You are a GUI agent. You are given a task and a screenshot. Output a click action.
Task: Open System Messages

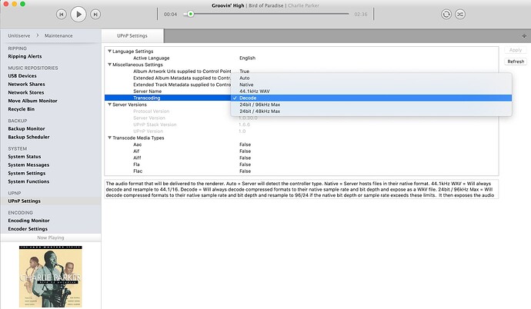(x=28, y=164)
